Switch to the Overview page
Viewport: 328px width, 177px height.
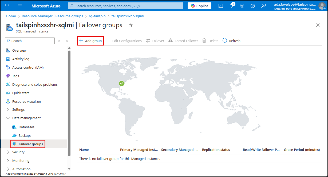pos(19,50)
